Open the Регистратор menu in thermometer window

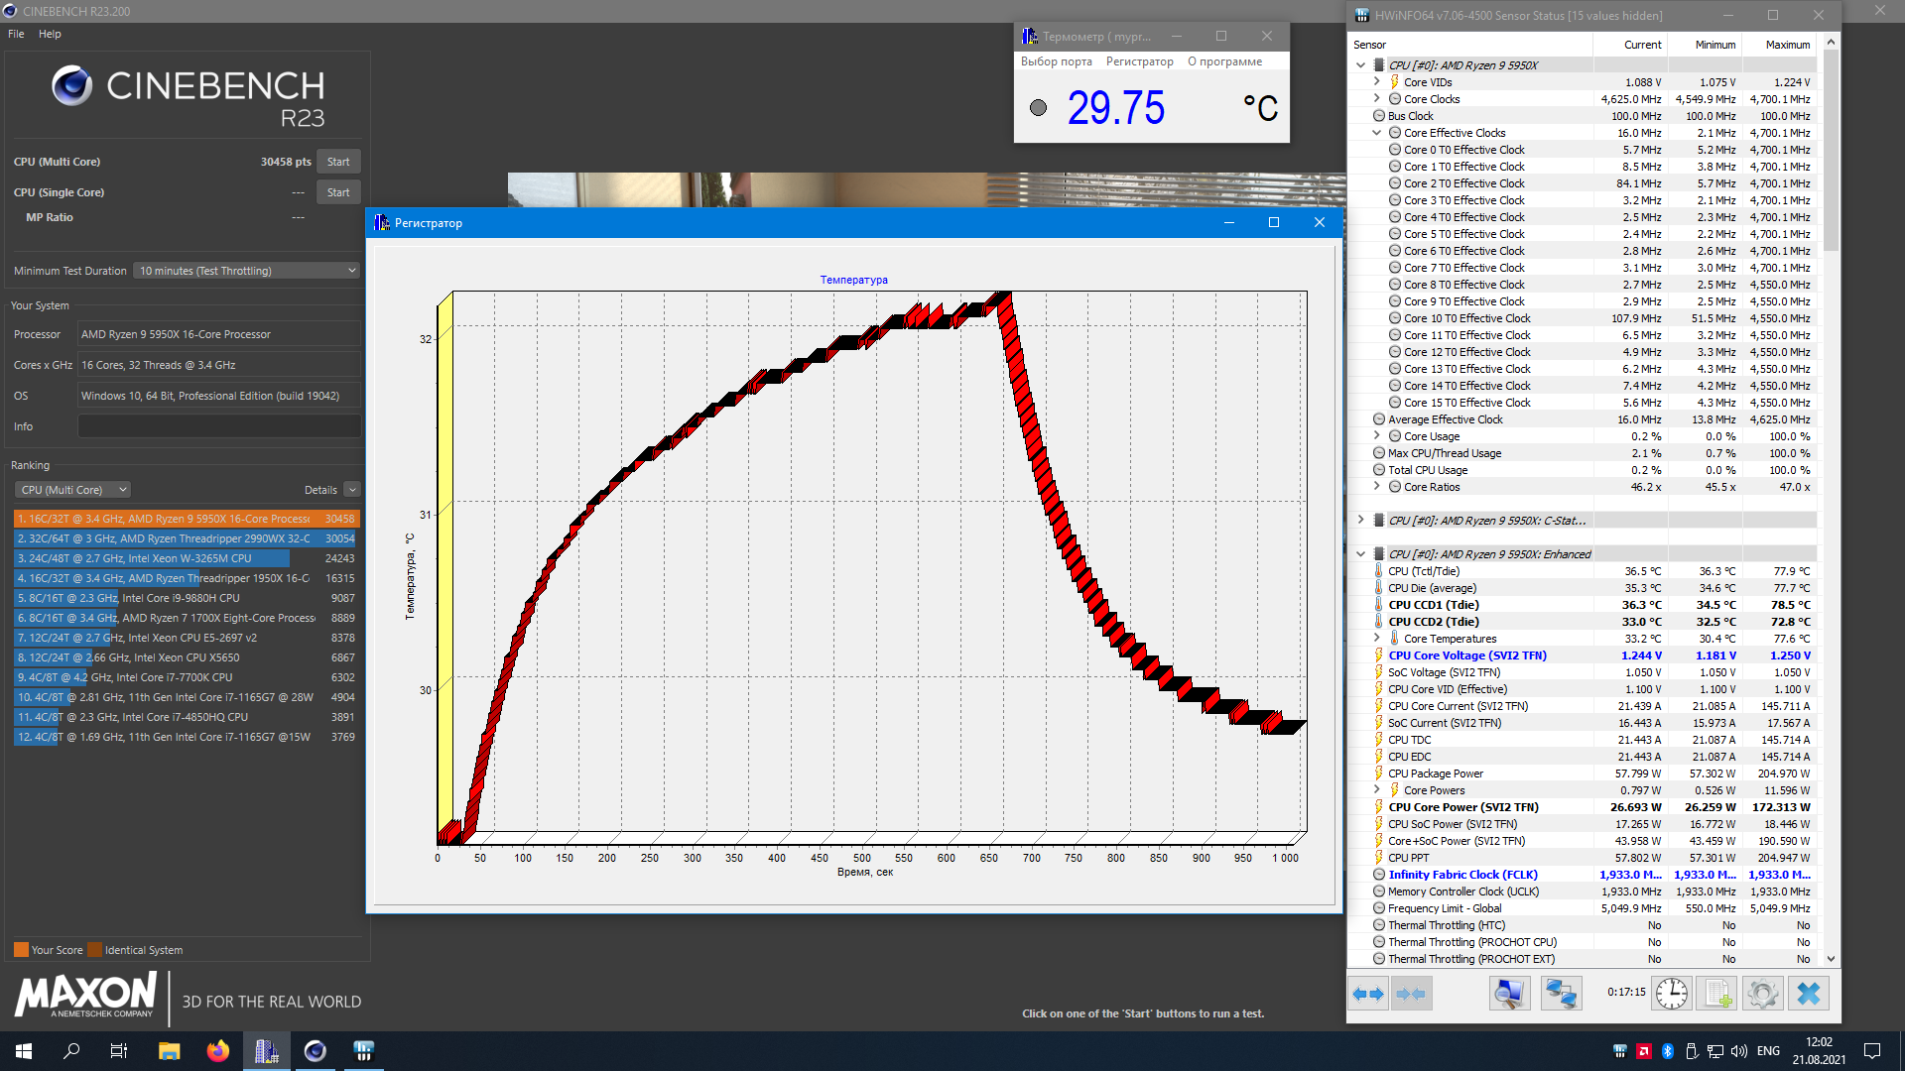coord(1139,61)
